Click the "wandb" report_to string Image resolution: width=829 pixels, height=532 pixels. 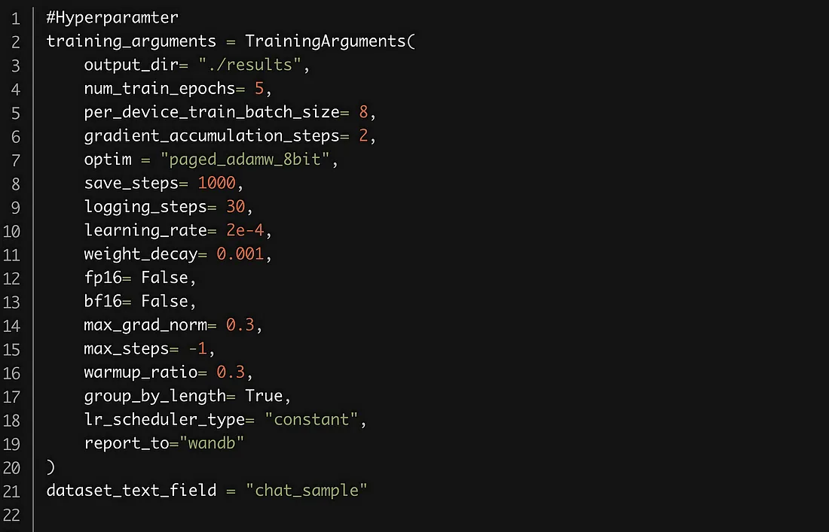point(212,442)
